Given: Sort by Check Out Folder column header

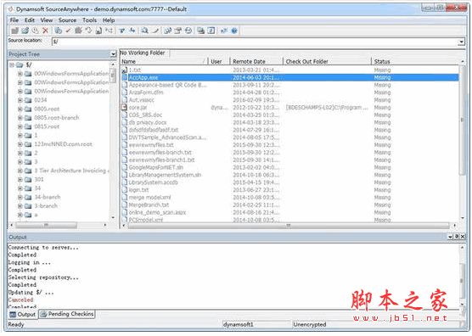Looking at the screenshot, I should click(327, 61).
